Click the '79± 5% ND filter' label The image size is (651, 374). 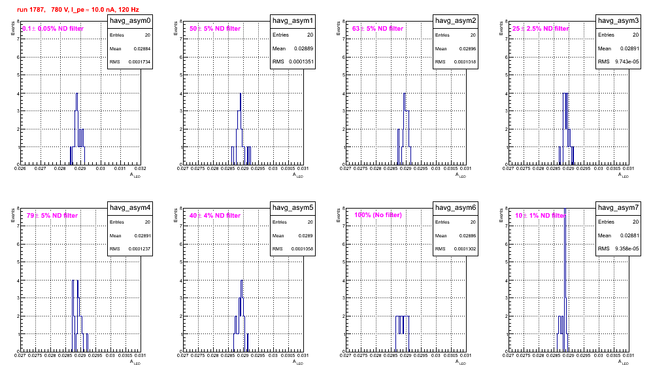52,216
